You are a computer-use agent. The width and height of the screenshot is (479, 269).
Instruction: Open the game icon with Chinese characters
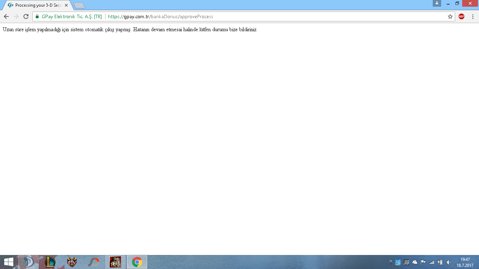click(115, 262)
